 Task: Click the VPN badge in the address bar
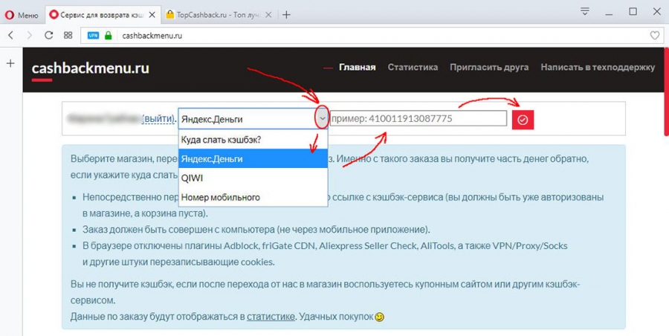[x=93, y=36]
